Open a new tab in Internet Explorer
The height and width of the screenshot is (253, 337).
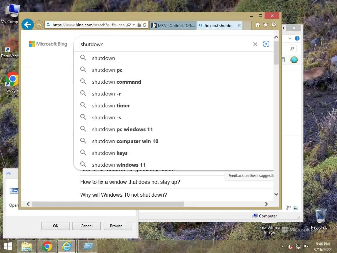tap(247, 25)
